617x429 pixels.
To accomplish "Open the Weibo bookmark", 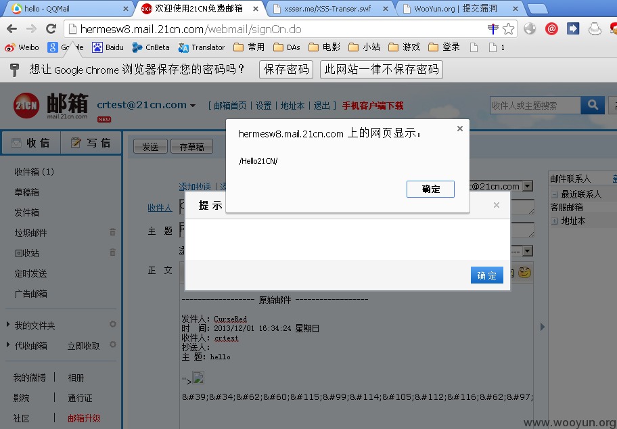I will coord(22,47).
